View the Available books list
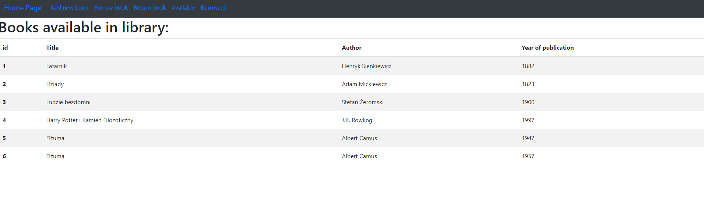 183,7
